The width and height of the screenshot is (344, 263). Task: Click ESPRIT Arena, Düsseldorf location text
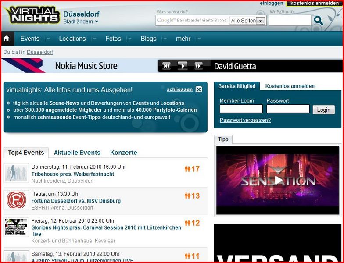pyautogui.click(x=62, y=208)
